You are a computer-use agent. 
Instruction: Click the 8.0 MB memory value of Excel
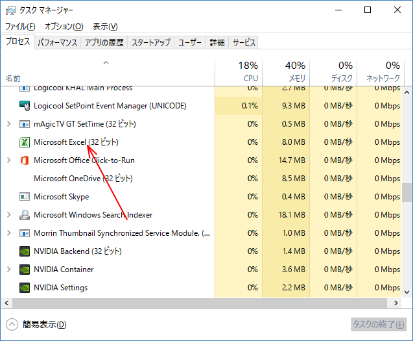(294, 142)
